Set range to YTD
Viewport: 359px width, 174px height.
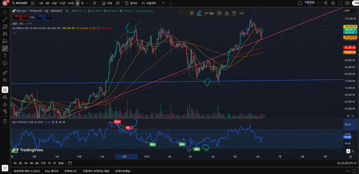[43, 163]
